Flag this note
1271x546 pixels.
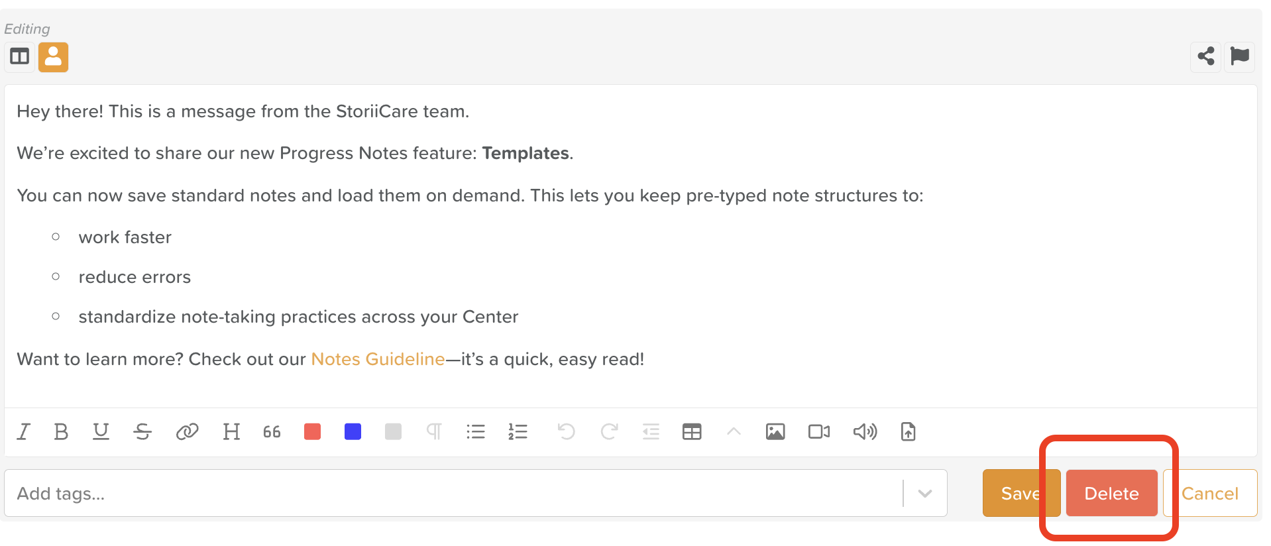[x=1239, y=56]
